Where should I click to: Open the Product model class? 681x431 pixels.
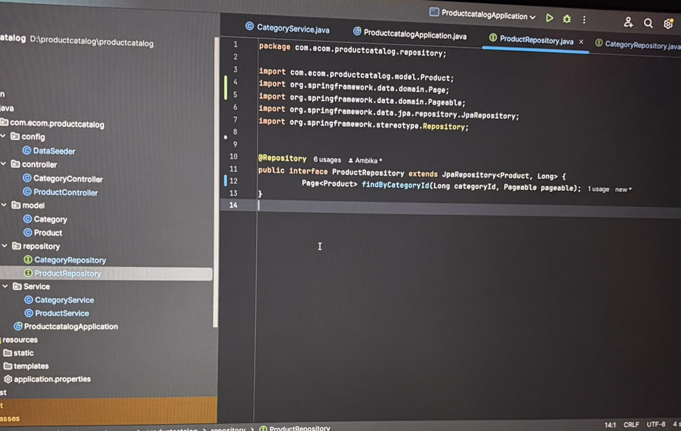tap(43, 233)
